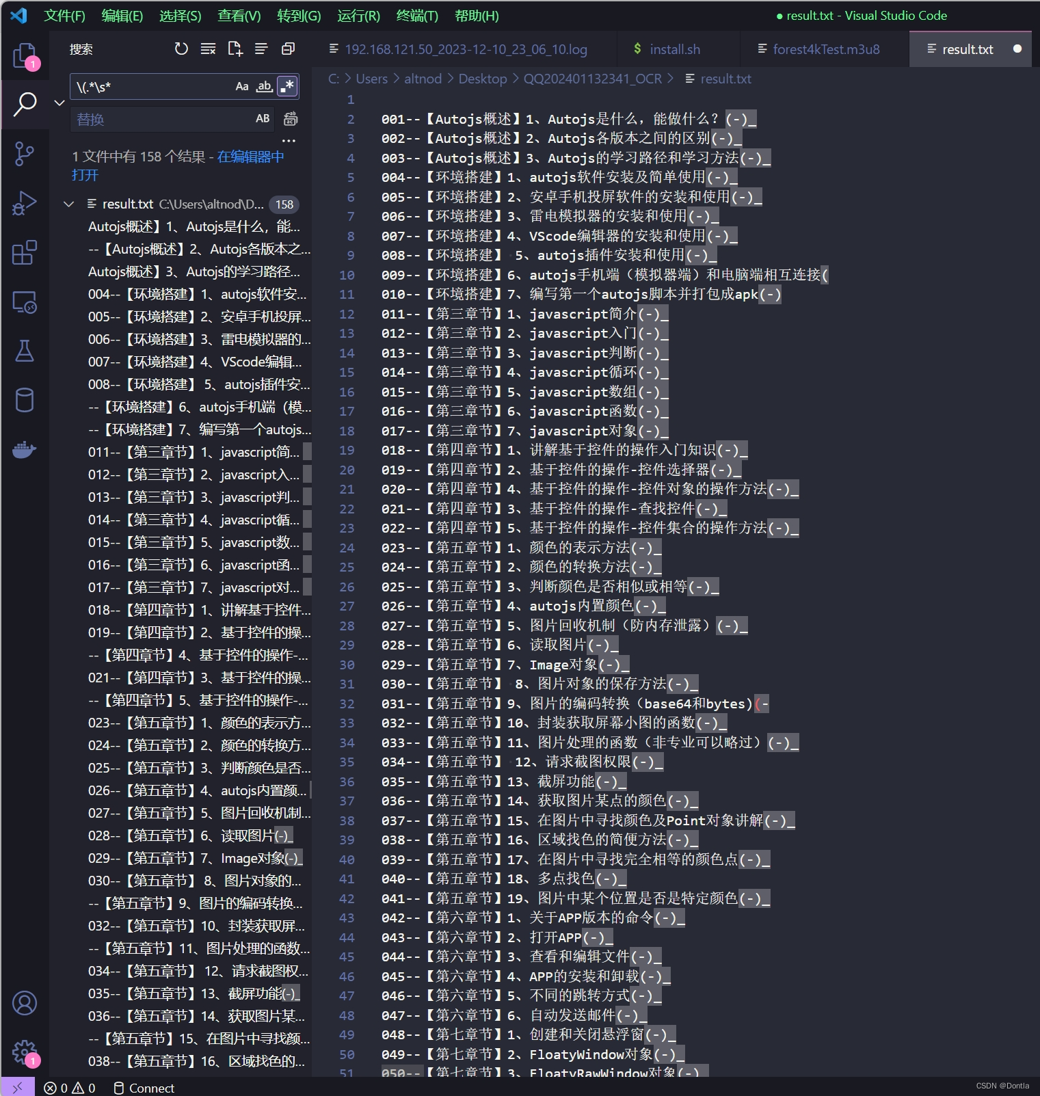
Task: Open search result 018--【第四章节】1、讲解基于控件...
Action: (x=199, y=610)
